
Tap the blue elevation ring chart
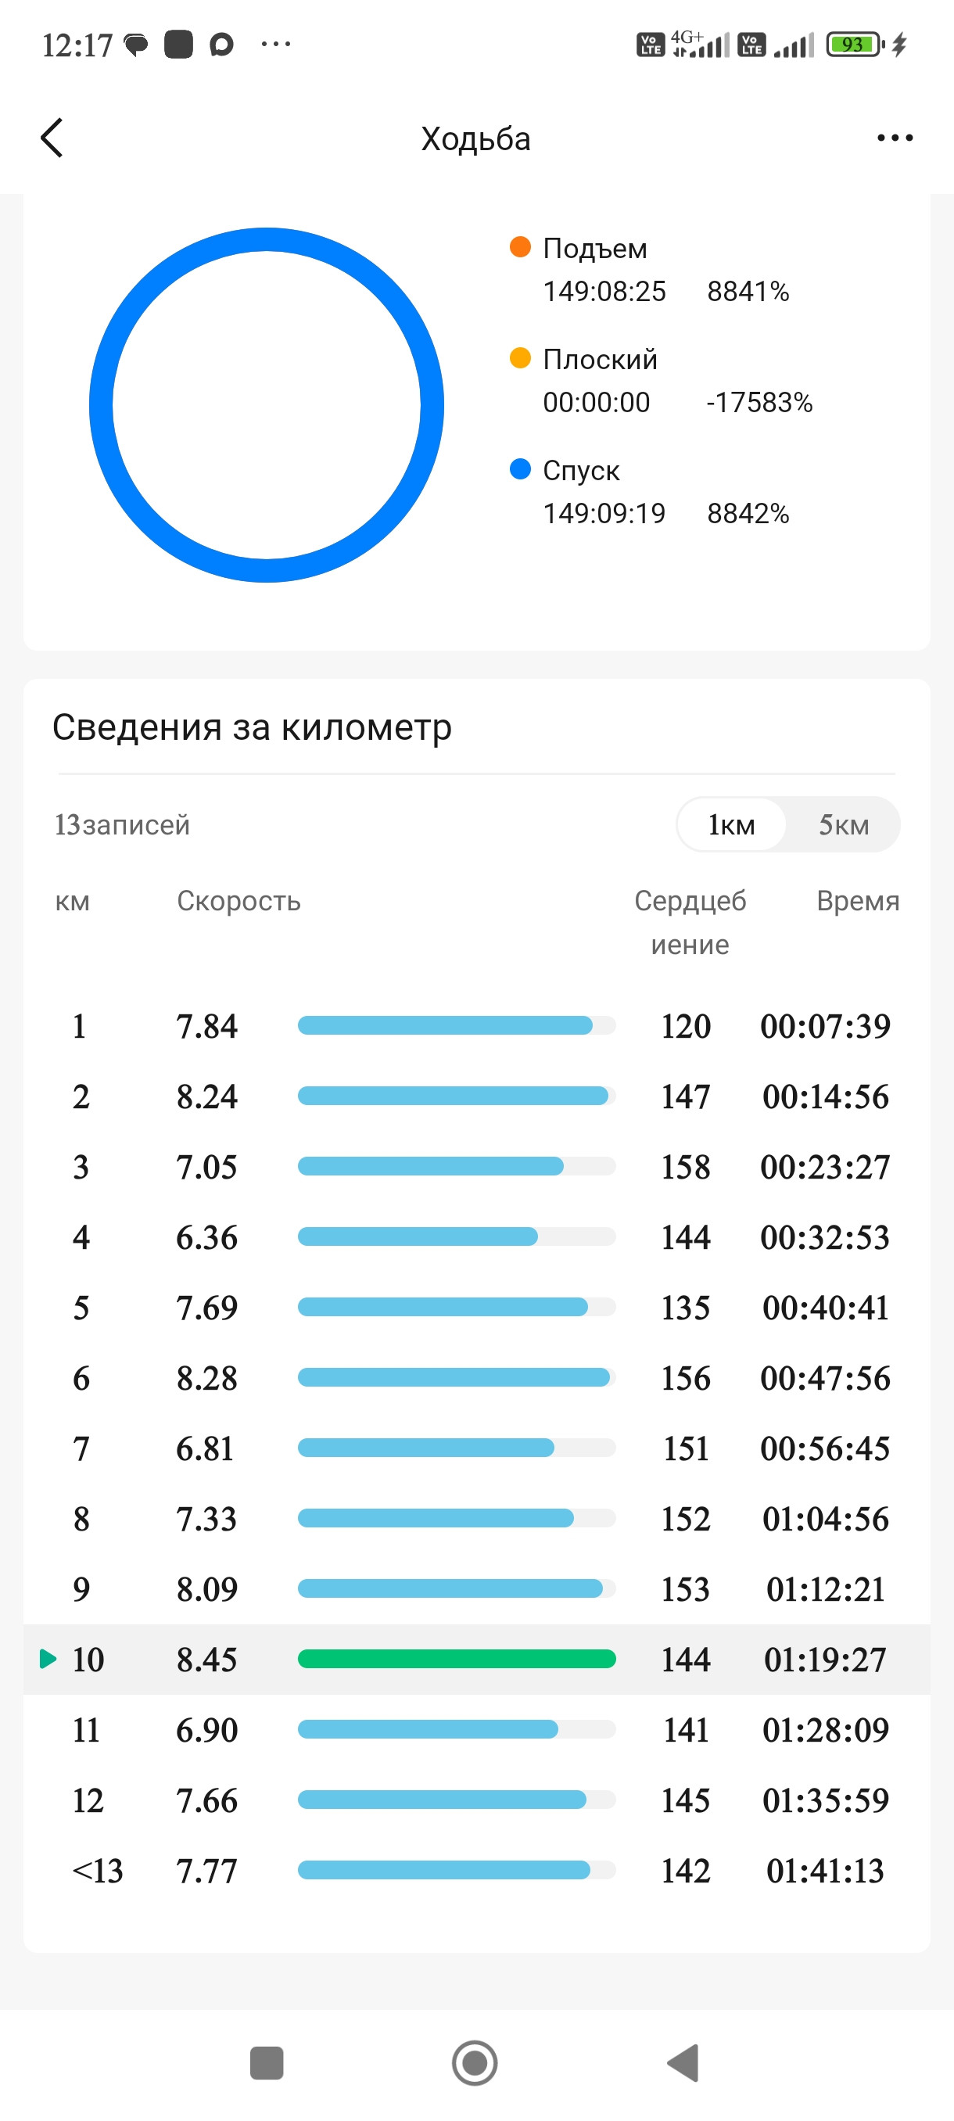coord(267,405)
